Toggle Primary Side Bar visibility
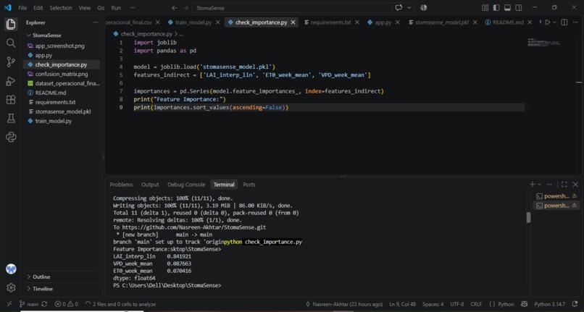This screenshot has width=584, height=312. click(496, 8)
